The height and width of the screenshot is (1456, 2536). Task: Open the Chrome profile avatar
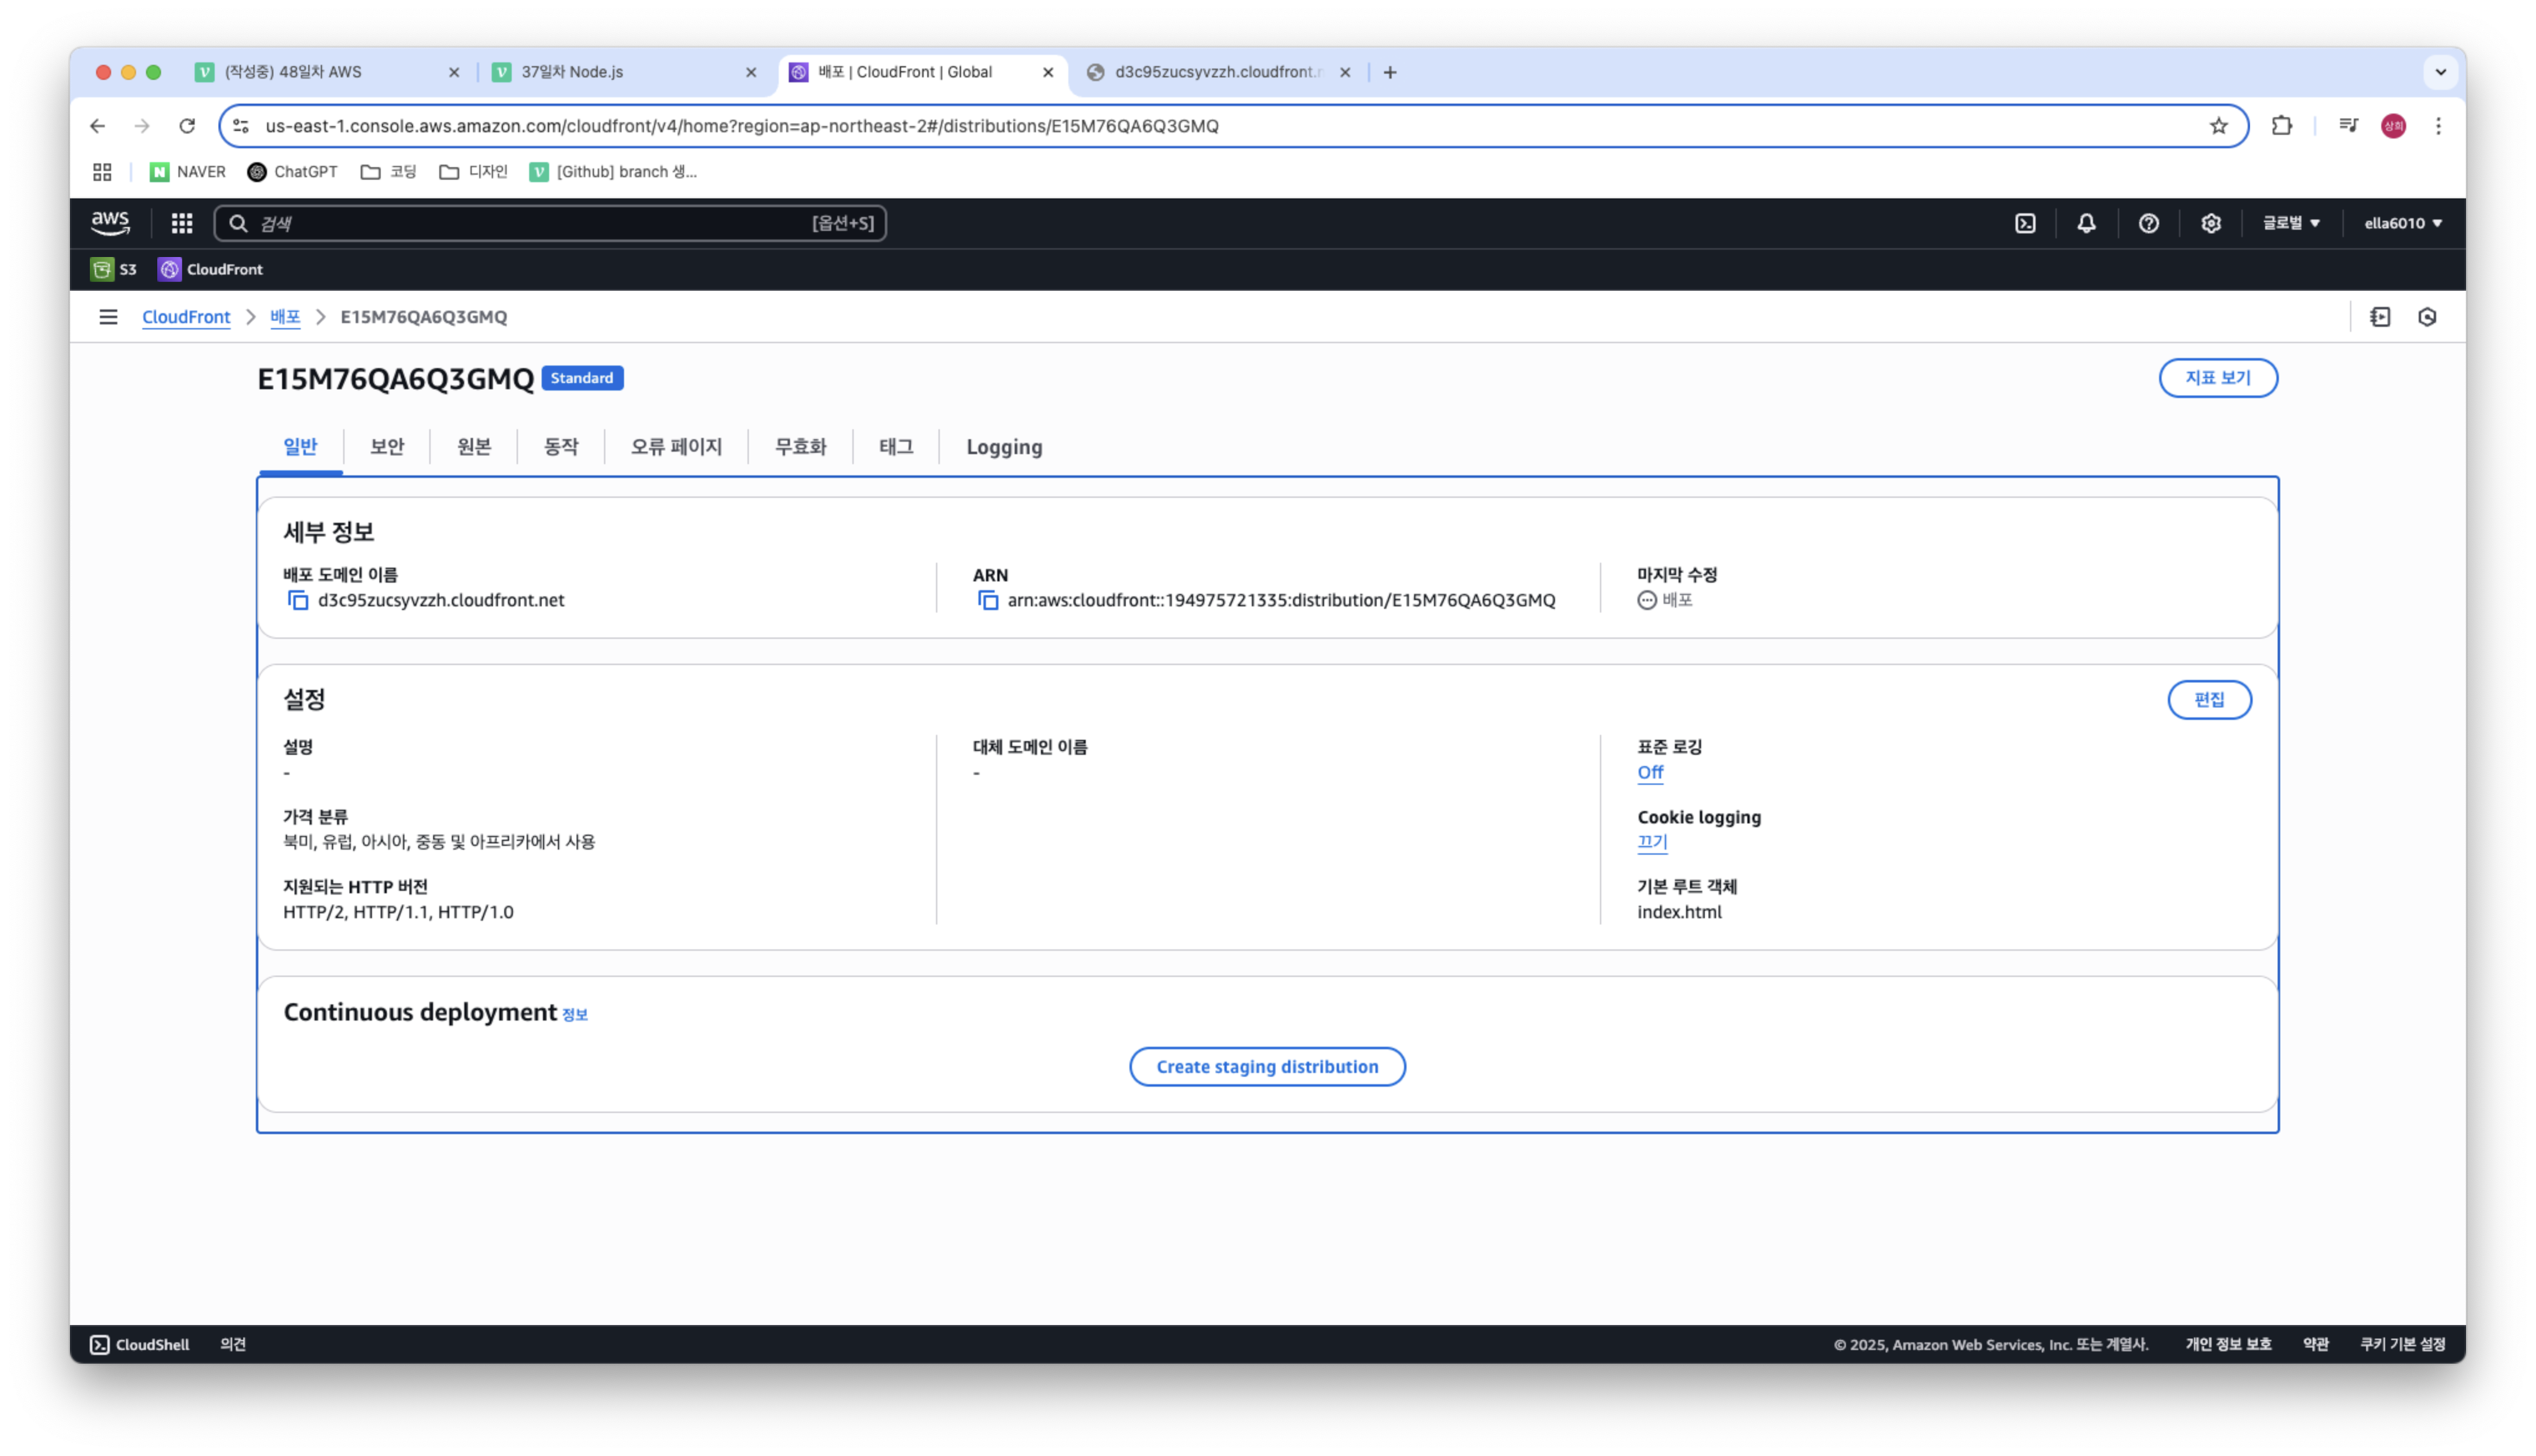click(2393, 126)
